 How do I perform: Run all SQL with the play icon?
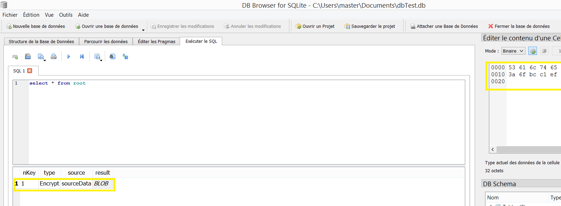click(69, 56)
